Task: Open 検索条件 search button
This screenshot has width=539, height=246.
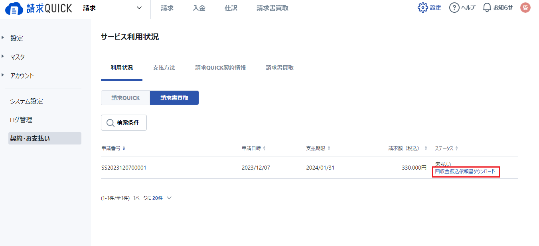Action: tap(124, 123)
